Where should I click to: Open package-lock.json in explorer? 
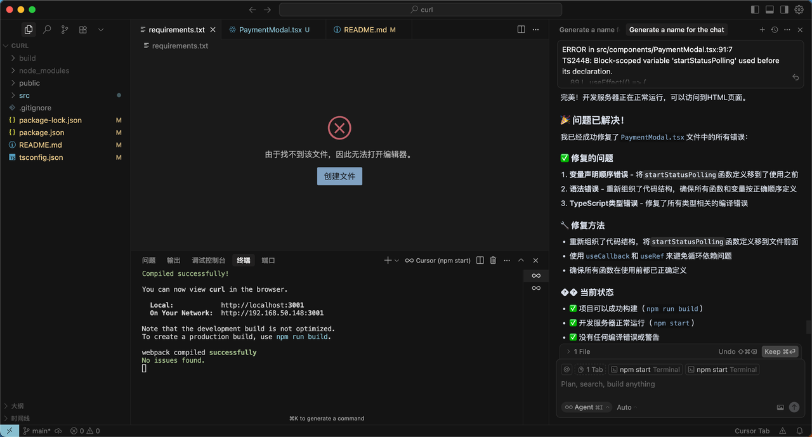pyautogui.click(x=65, y=120)
